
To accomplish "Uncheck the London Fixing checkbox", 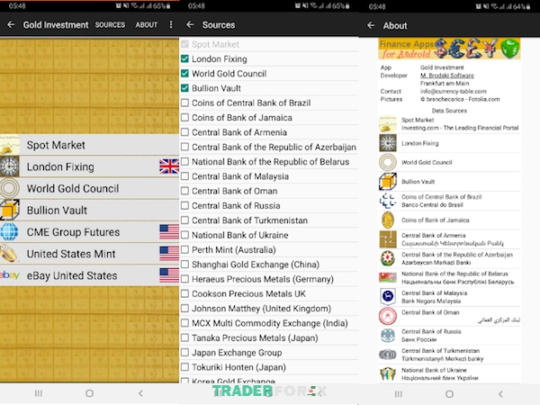I will pos(184,58).
